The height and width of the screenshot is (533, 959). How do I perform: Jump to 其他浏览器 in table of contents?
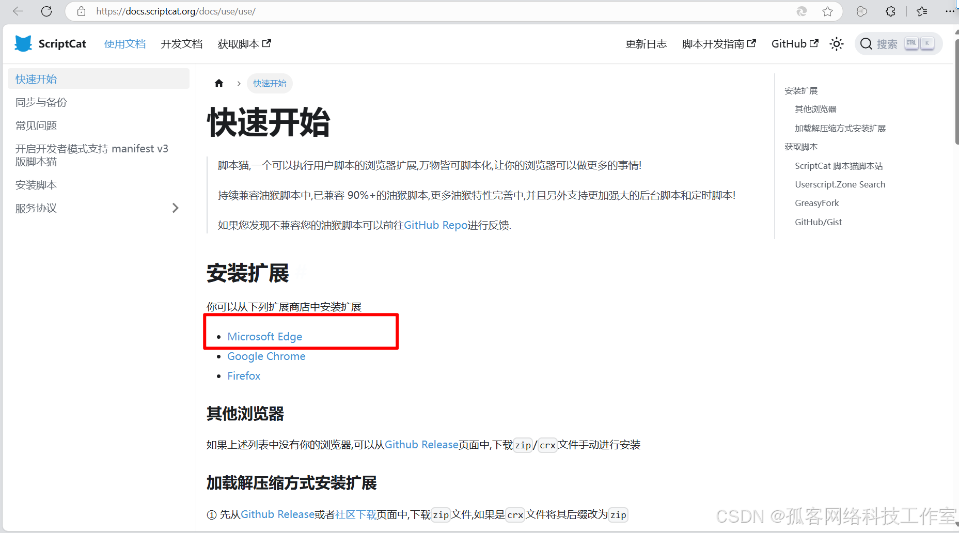(x=815, y=109)
